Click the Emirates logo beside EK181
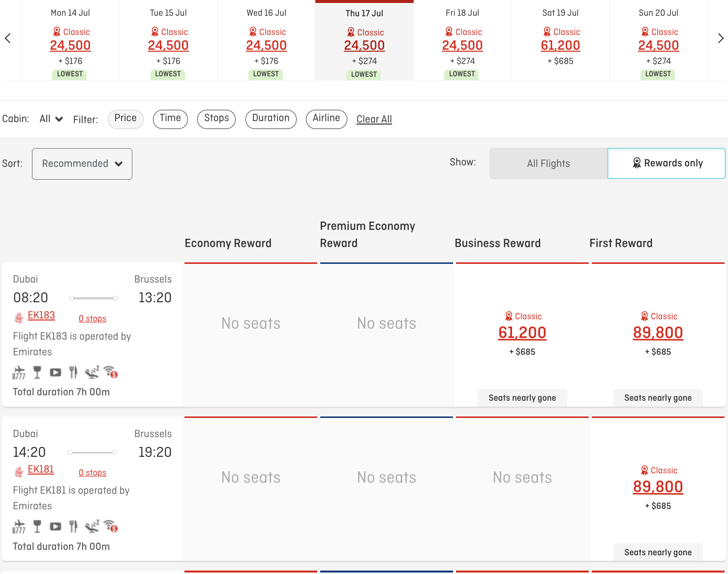The width and height of the screenshot is (728, 574). [19, 472]
